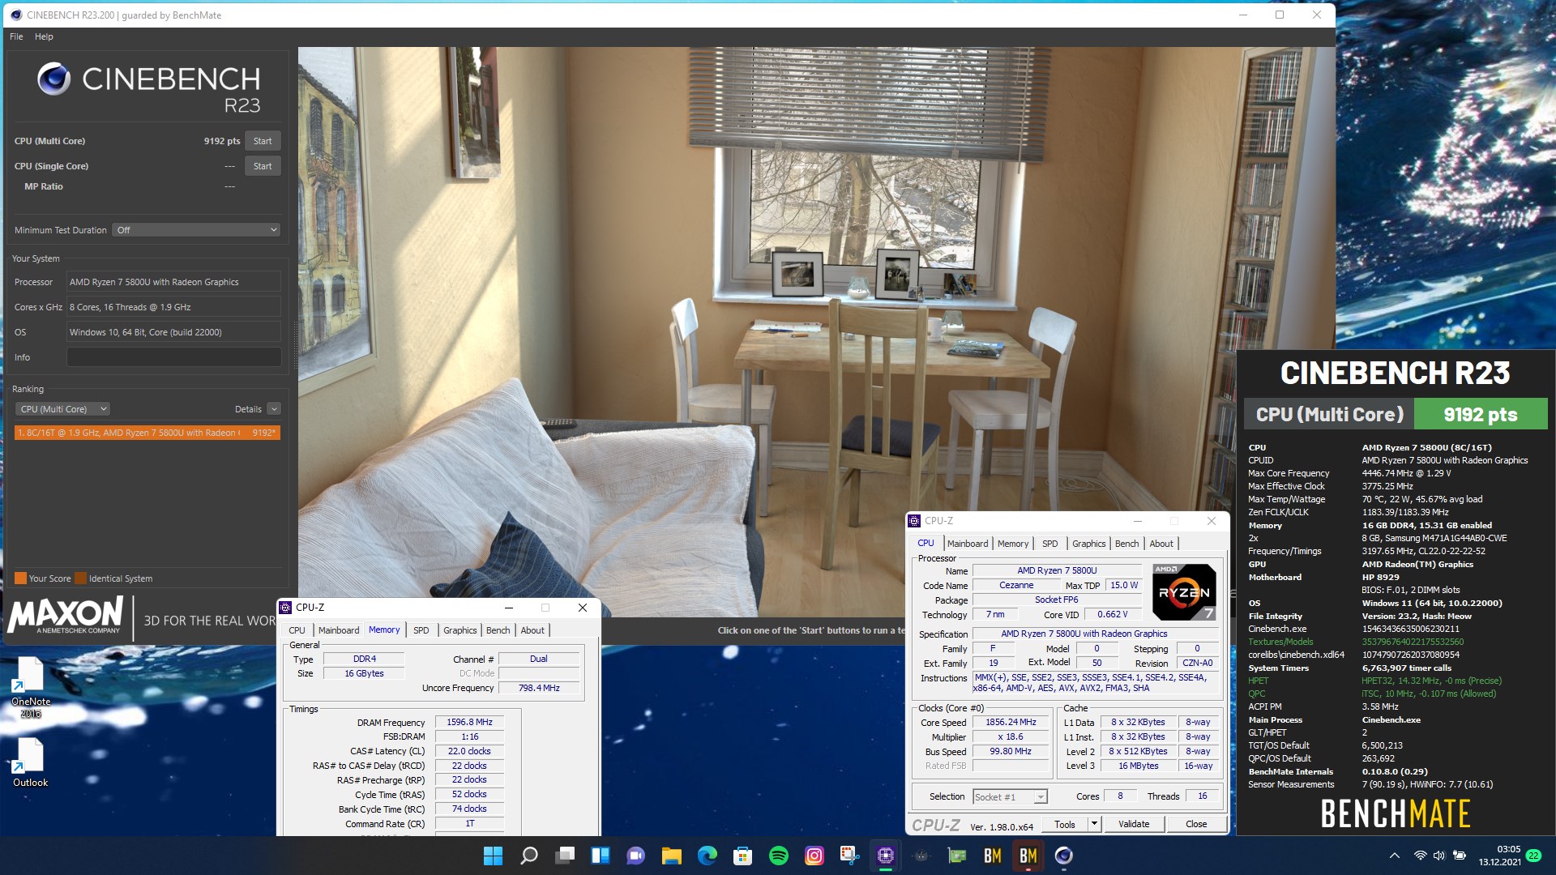
Task: Open Tools dropdown arrow in CPU-Z
Action: point(1093,825)
